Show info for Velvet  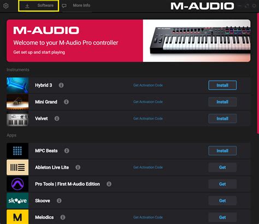pyautogui.click(x=57, y=118)
